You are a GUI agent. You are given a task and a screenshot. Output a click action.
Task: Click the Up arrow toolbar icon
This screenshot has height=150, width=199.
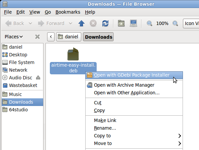[82, 23]
